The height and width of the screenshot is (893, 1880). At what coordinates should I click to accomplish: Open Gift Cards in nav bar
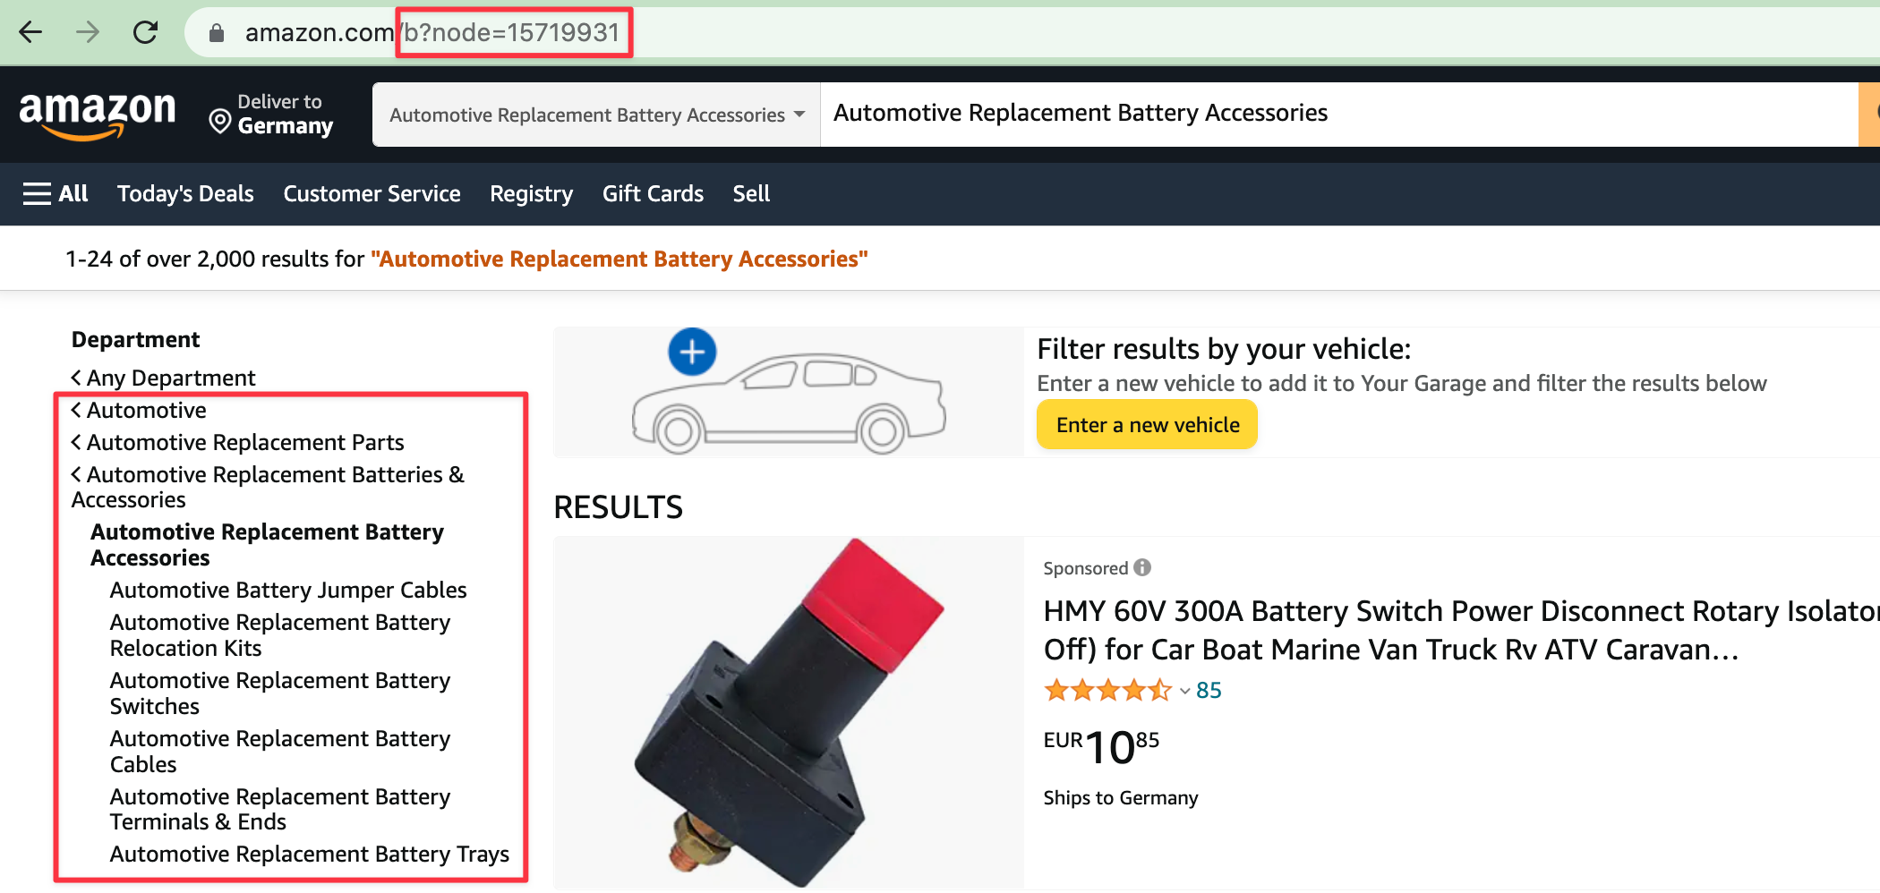653,193
